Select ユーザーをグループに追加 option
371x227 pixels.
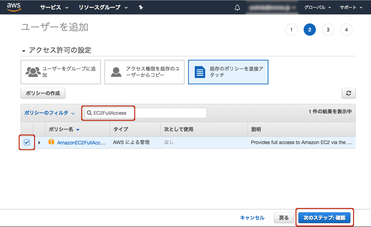pyautogui.click(x=61, y=72)
